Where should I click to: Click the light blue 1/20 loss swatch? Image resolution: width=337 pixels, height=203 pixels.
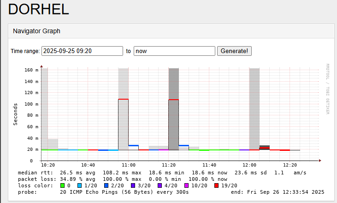80,185
